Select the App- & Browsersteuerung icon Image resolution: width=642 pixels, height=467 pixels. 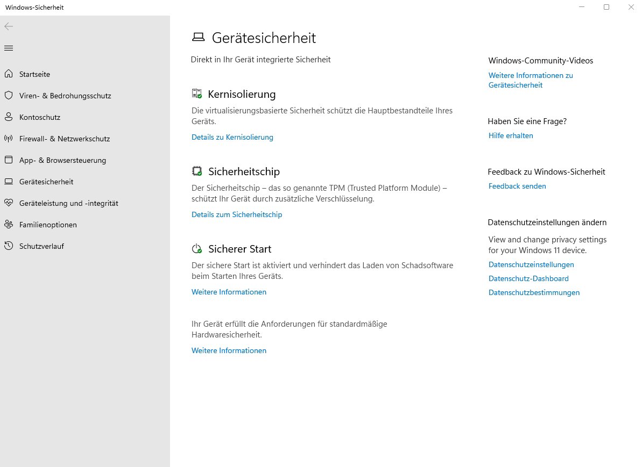point(9,160)
